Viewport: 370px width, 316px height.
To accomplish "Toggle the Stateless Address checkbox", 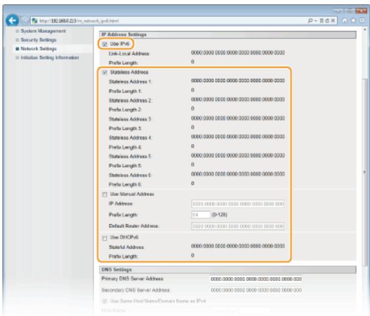I will tap(104, 72).
